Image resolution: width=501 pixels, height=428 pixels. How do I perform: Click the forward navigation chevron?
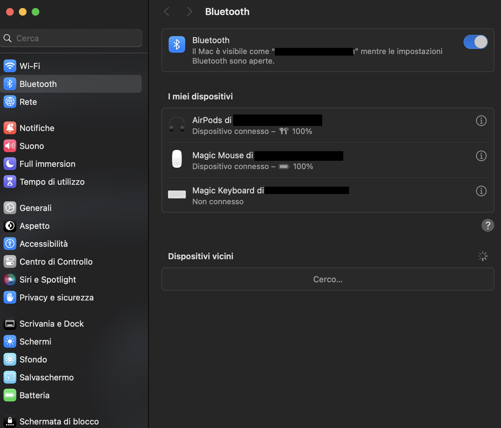point(189,11)
